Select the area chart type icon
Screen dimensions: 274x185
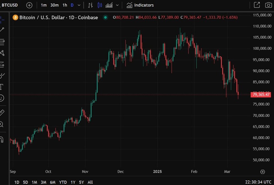(x=109, y=5)
